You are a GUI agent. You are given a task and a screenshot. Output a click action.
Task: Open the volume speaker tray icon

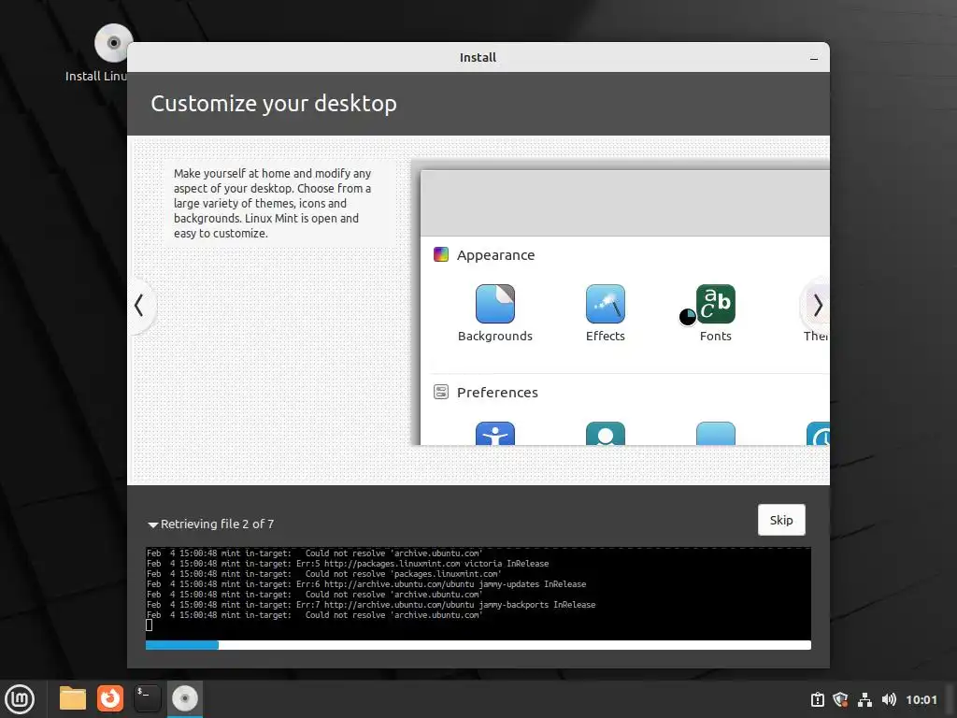click(889, 699)
